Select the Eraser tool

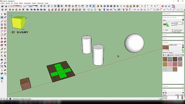tap(5, 17)
